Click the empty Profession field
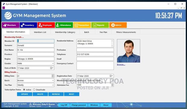187x109 pixels. pyautogui.click(x=95, y=50)
